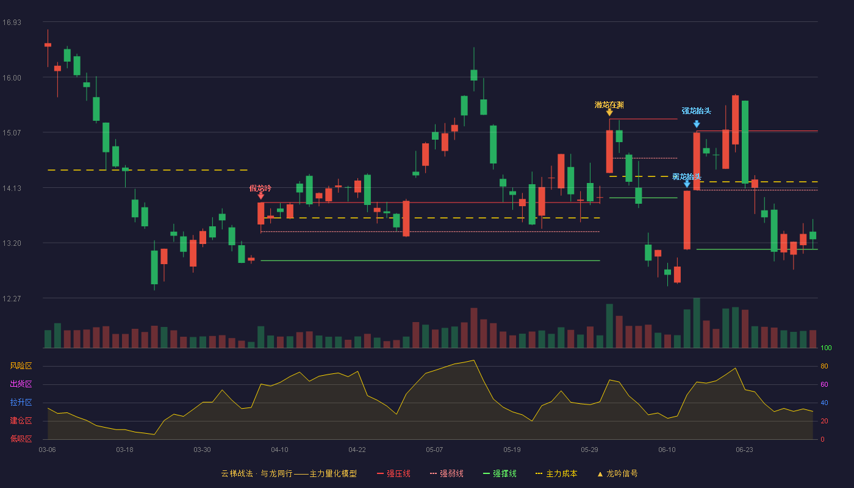Click the 06-23 date label

(x=744, y=450)
